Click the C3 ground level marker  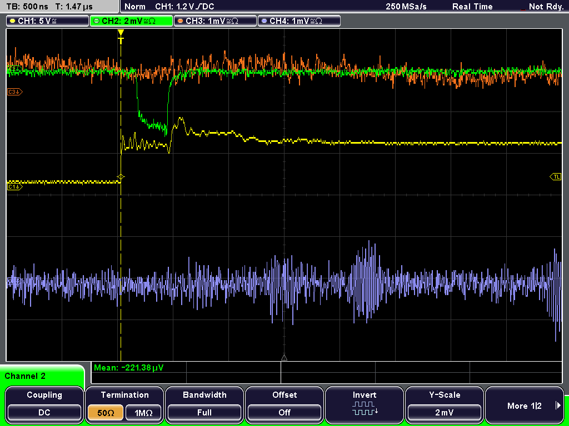15,92
